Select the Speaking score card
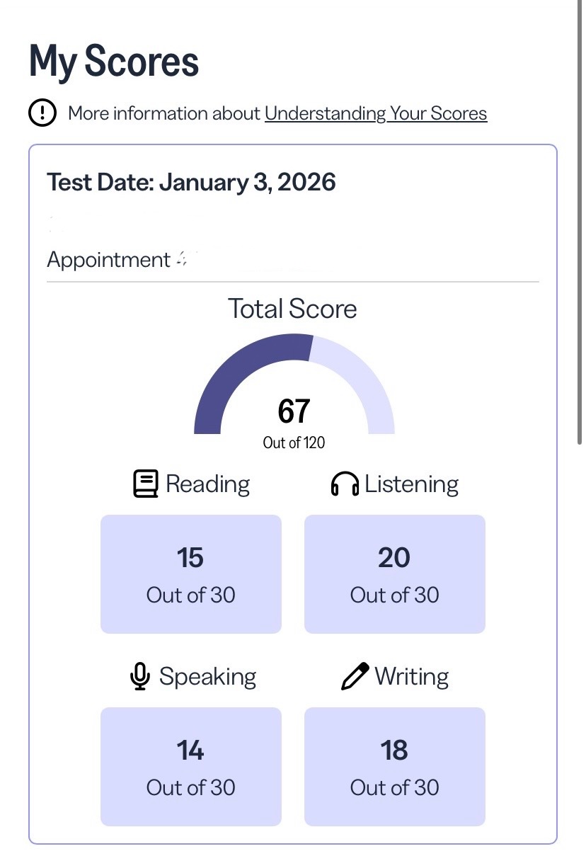The image size is (586, 856). click(x=191, y=766)
